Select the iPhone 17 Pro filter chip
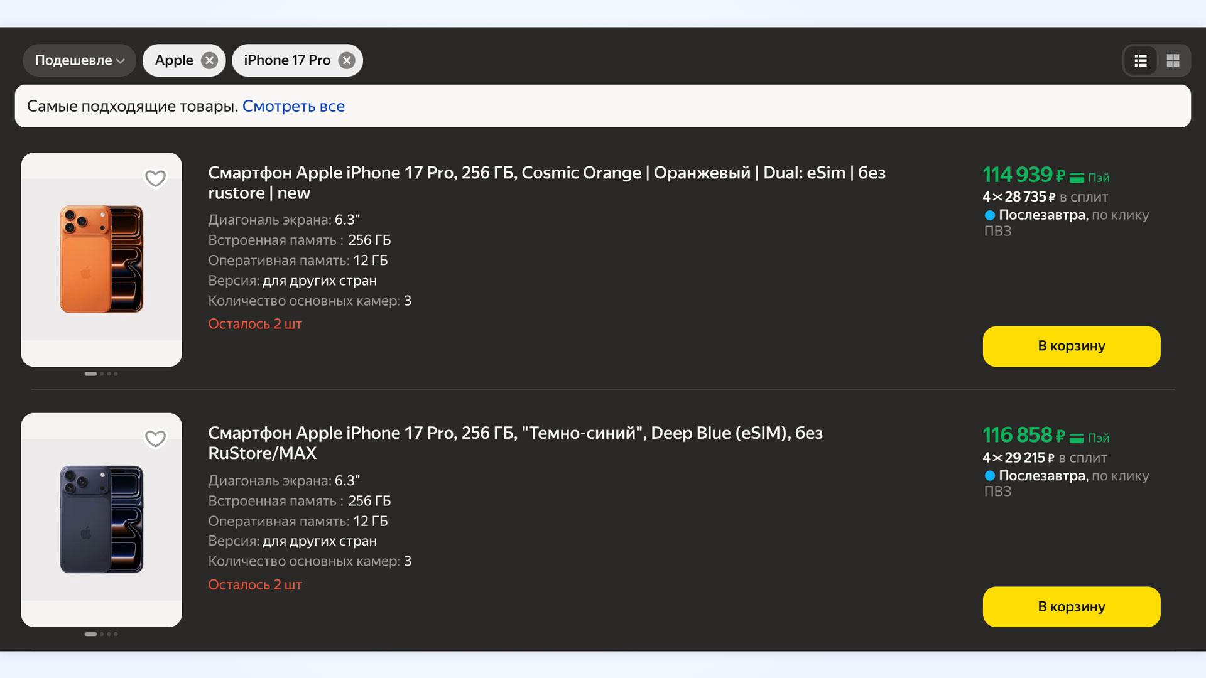 pos(287,60)
